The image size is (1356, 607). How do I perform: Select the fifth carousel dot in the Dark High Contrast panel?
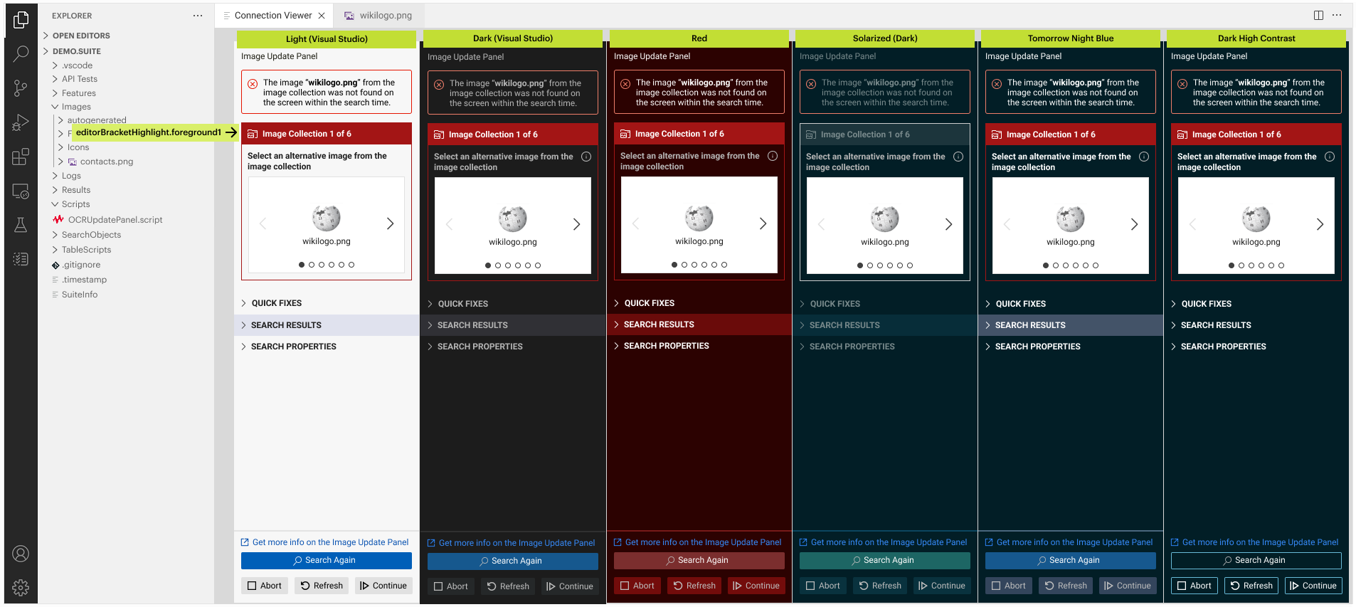1271,265
